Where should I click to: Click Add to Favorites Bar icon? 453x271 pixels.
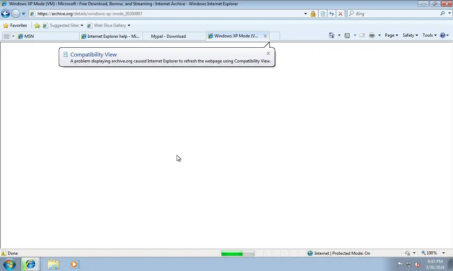coord(37,25)
